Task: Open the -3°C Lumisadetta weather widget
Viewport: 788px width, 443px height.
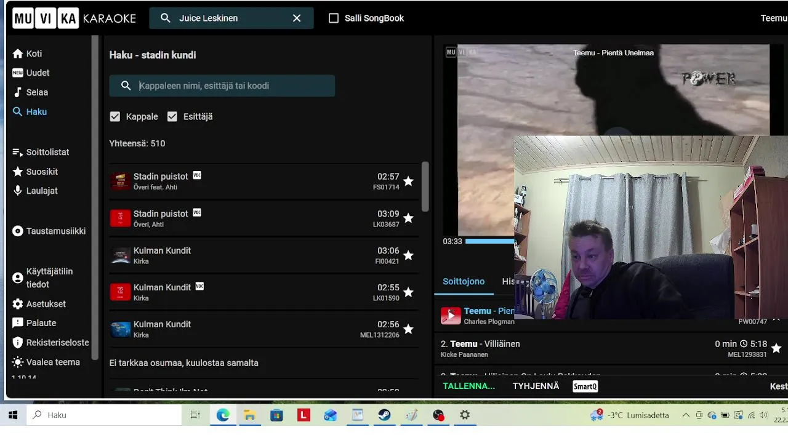Action: tap(630, 415)
